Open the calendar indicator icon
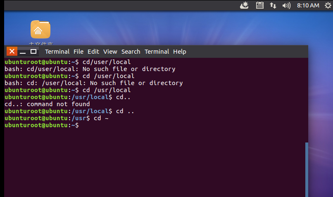This screenshot has height=197, width=333. [x=259, y=5]
